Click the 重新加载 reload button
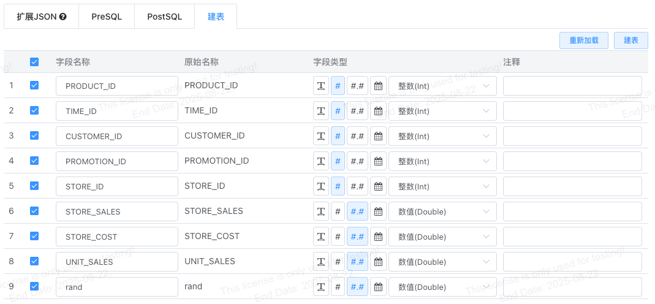This screenshot has width=655, height=304. [x=583, y=40]
